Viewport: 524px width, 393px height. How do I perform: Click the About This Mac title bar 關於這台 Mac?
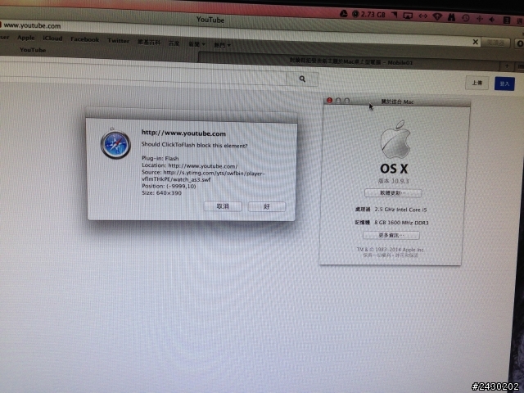[397, 102]
